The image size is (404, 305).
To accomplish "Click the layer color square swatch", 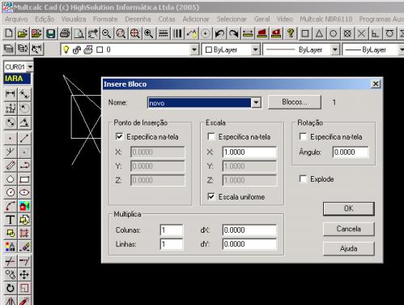I will coord(100,49).
